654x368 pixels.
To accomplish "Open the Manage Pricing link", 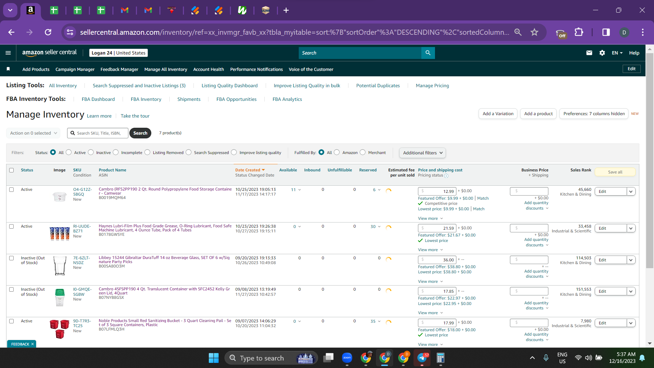I will 432,86.
